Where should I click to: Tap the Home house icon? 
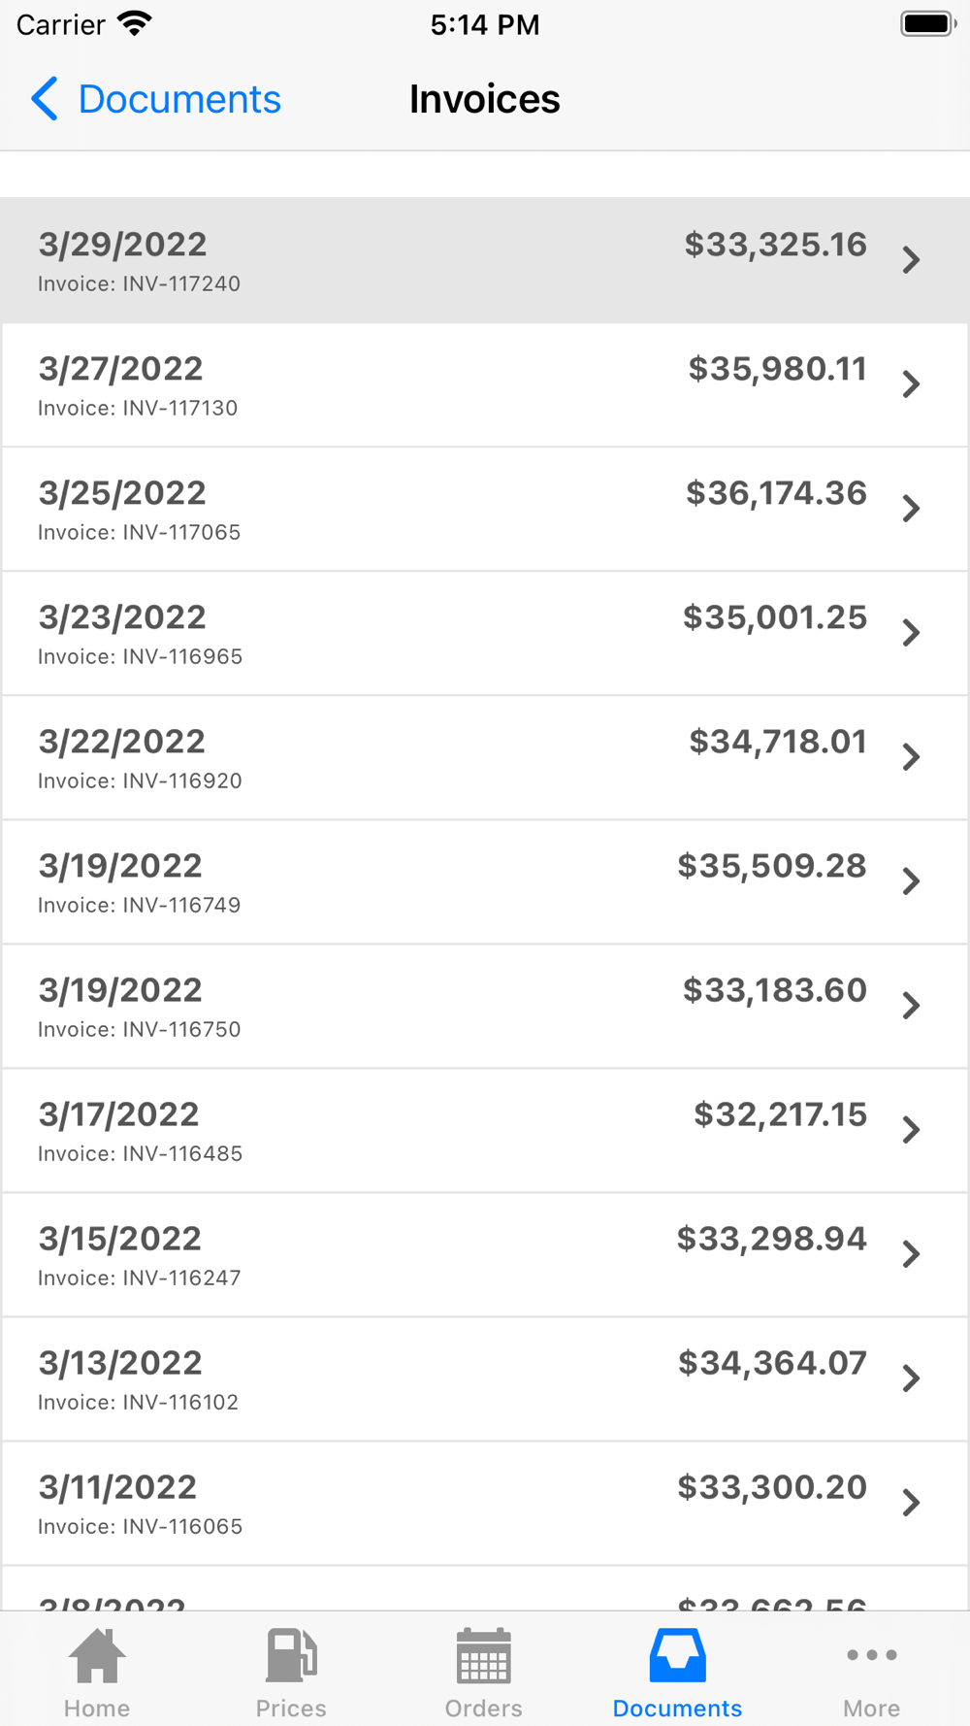tap(97, 1655)
